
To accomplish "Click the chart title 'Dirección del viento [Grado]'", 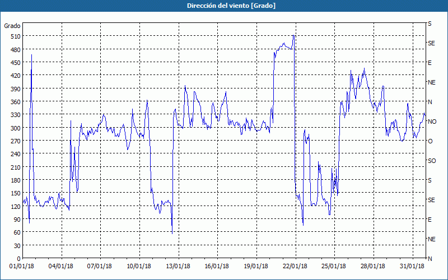I will [231, 6].
